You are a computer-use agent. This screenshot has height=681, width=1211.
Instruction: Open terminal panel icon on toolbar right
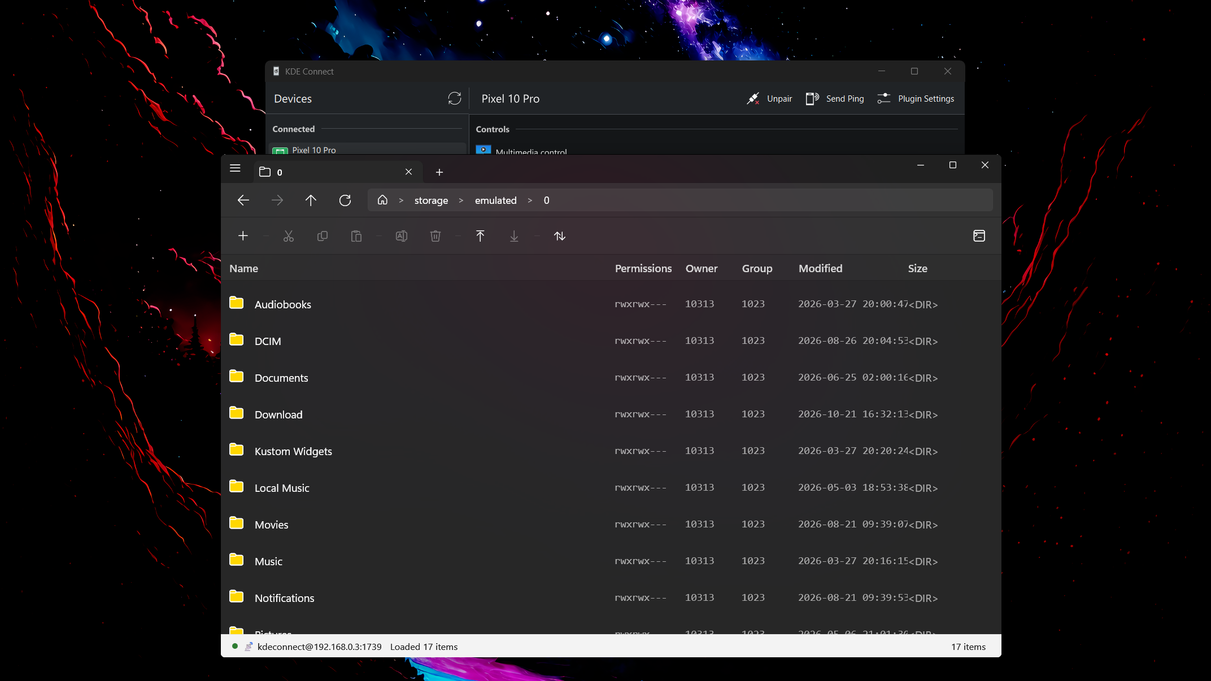(x=979, y=236)
